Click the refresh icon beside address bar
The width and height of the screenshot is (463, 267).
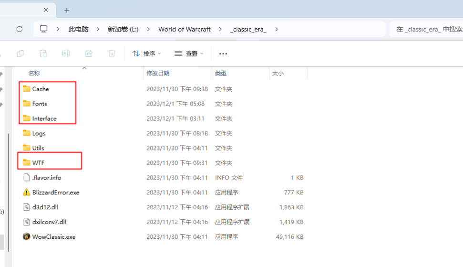coord(20,29)
